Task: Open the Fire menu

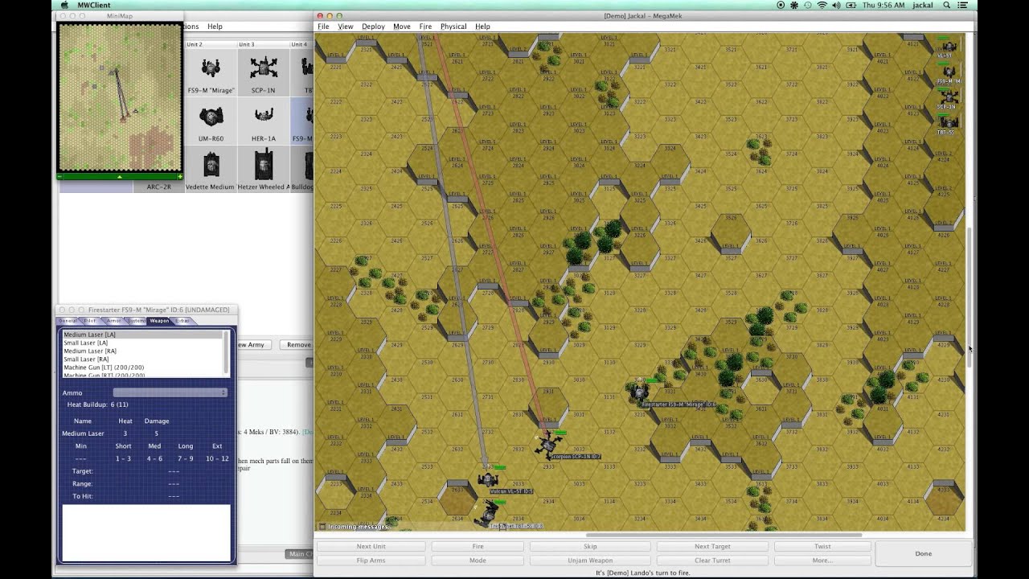Action: [425, 27]
